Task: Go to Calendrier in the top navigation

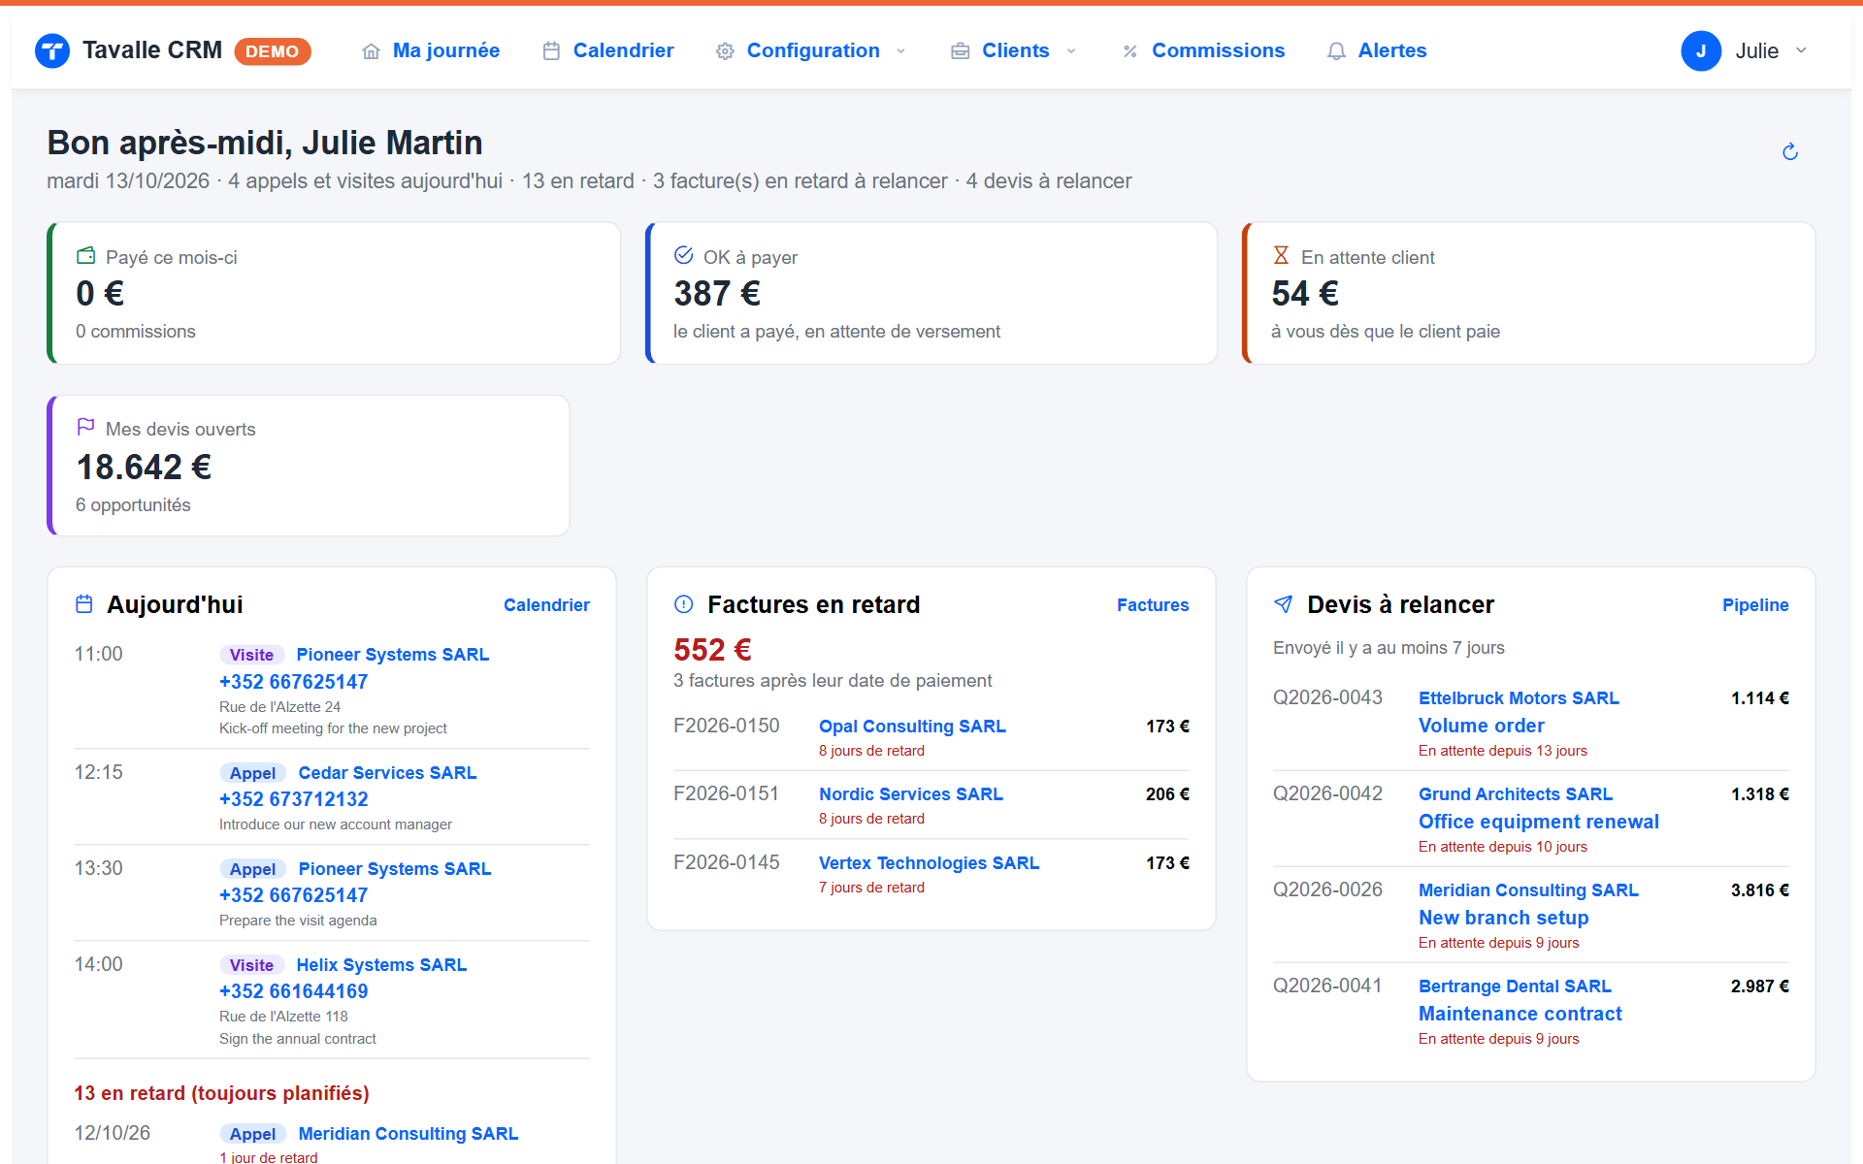Action: [623, 50]
